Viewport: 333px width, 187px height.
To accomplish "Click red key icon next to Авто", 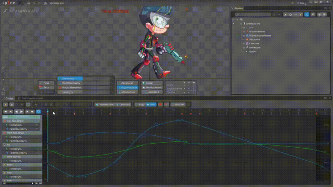I will tap(160, 104).
